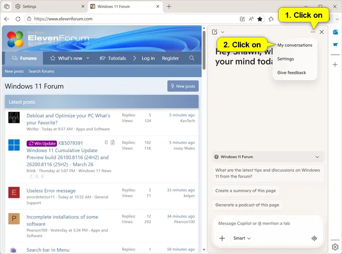342x254 pixels.
Task: Click the Windows logo thread avatar
Action: (14, 145)
